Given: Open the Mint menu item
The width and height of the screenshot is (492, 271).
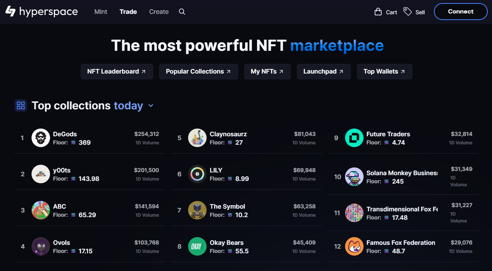Looking at the screenshot, I should [x=100, y=12].
